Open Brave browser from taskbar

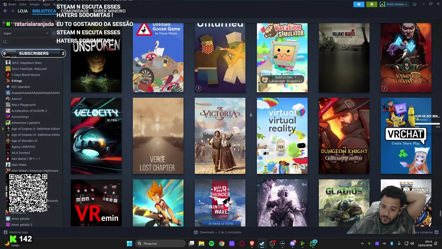252,243
